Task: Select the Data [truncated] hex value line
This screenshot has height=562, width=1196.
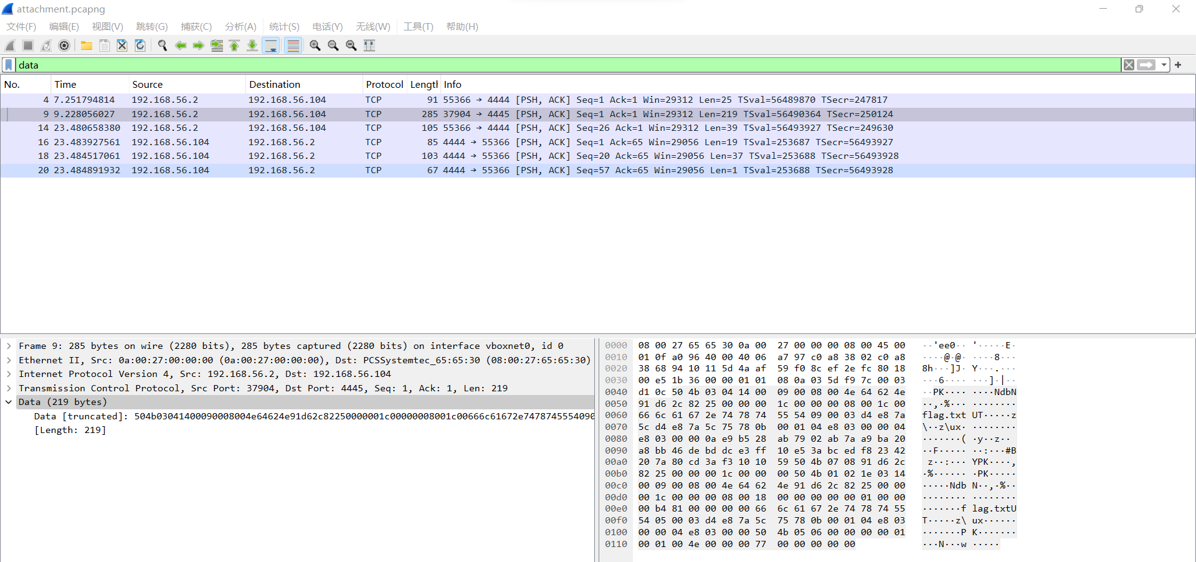Action: click(314, 416)
